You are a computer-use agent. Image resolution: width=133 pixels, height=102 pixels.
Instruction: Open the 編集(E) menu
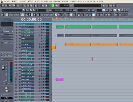pyautogui.click(x=14, y=1)
